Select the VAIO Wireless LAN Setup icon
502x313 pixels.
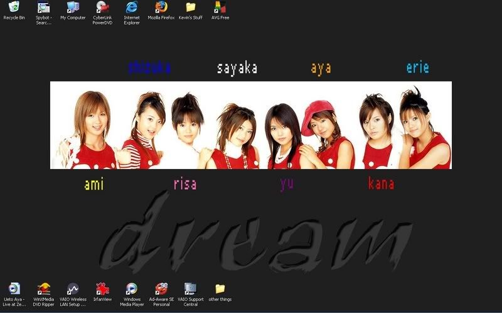(73, 289)
